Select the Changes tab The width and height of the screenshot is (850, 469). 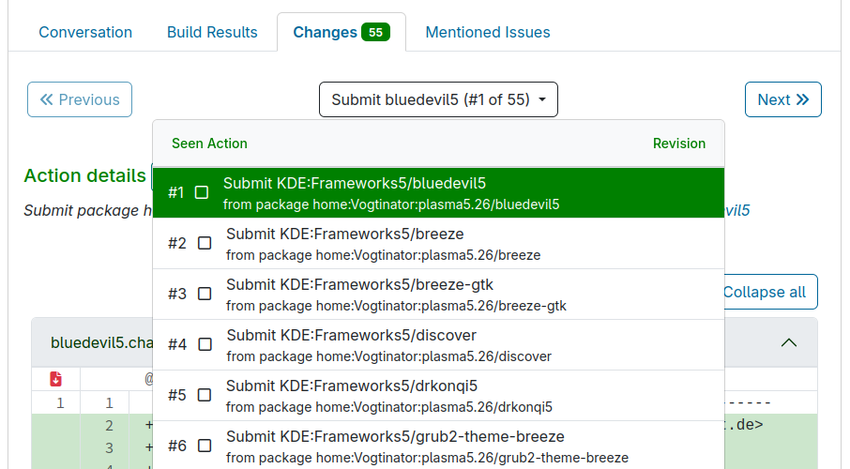(325, 32)
